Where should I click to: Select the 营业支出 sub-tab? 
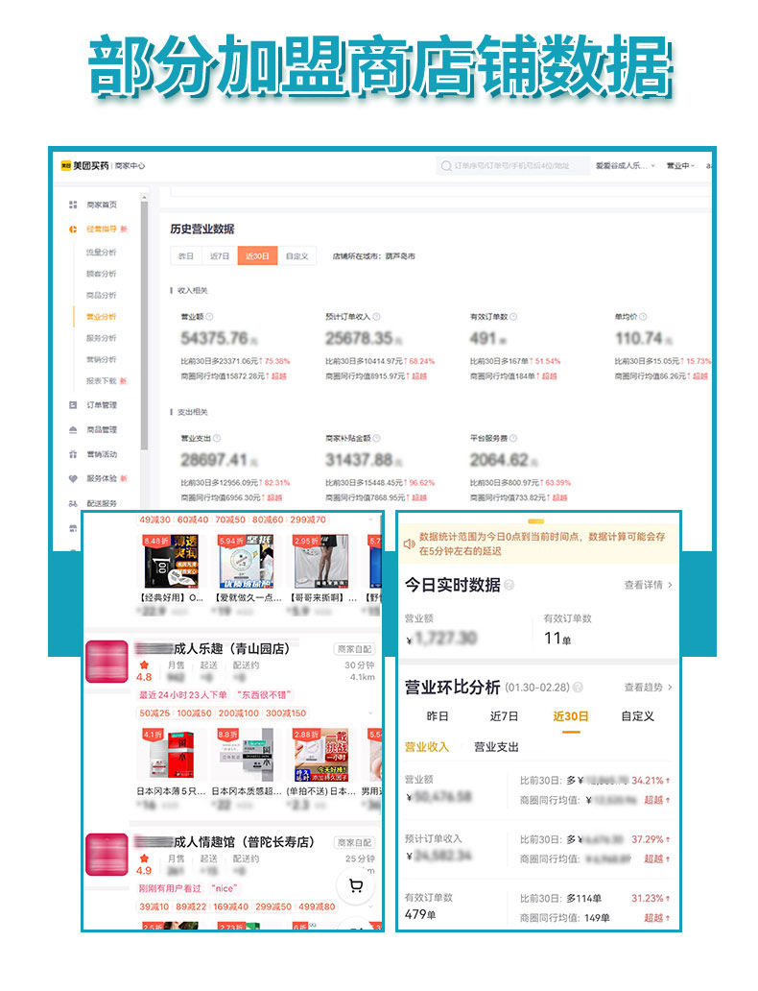[496, 747]
